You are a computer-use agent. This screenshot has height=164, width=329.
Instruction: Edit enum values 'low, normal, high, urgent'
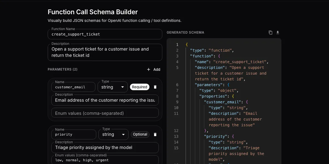point(105,160)
